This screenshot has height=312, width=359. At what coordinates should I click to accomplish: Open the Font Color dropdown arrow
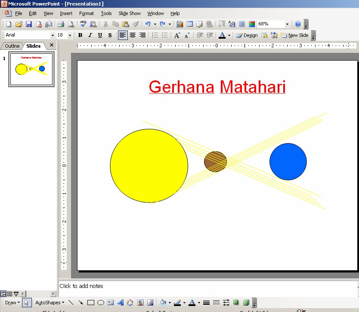229,35
